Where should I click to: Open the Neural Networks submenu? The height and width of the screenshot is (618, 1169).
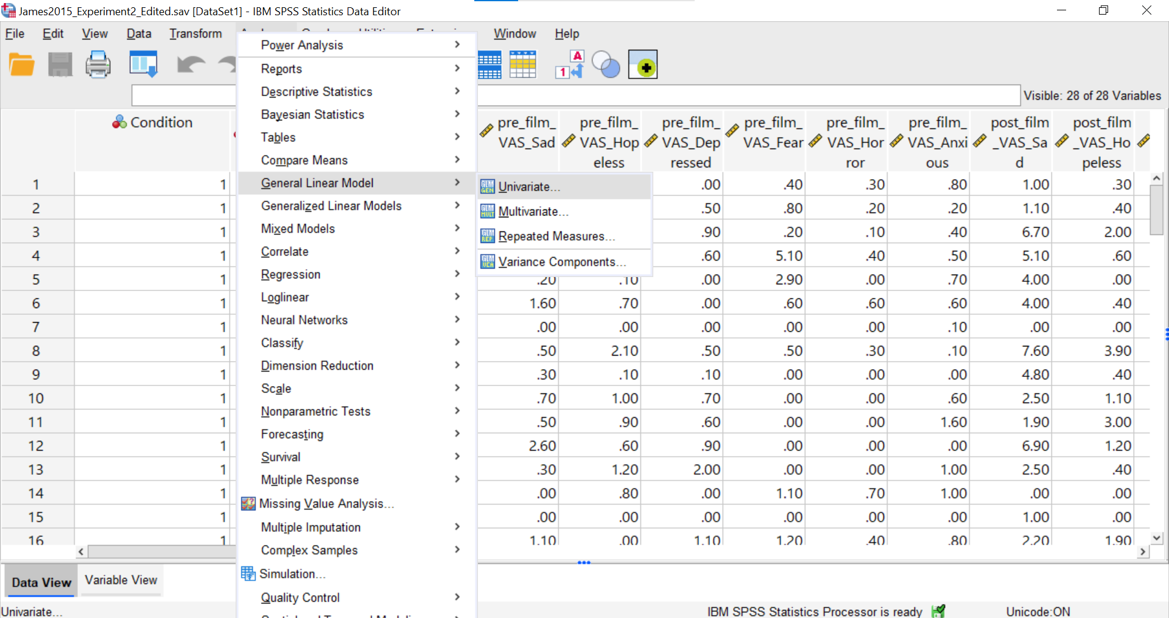click(357, 320)
